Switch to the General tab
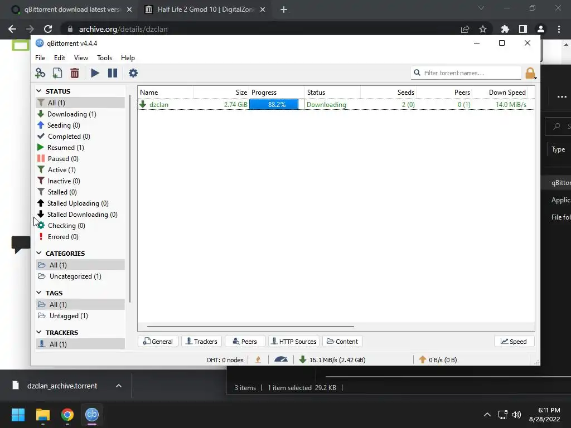 point(158,342)
